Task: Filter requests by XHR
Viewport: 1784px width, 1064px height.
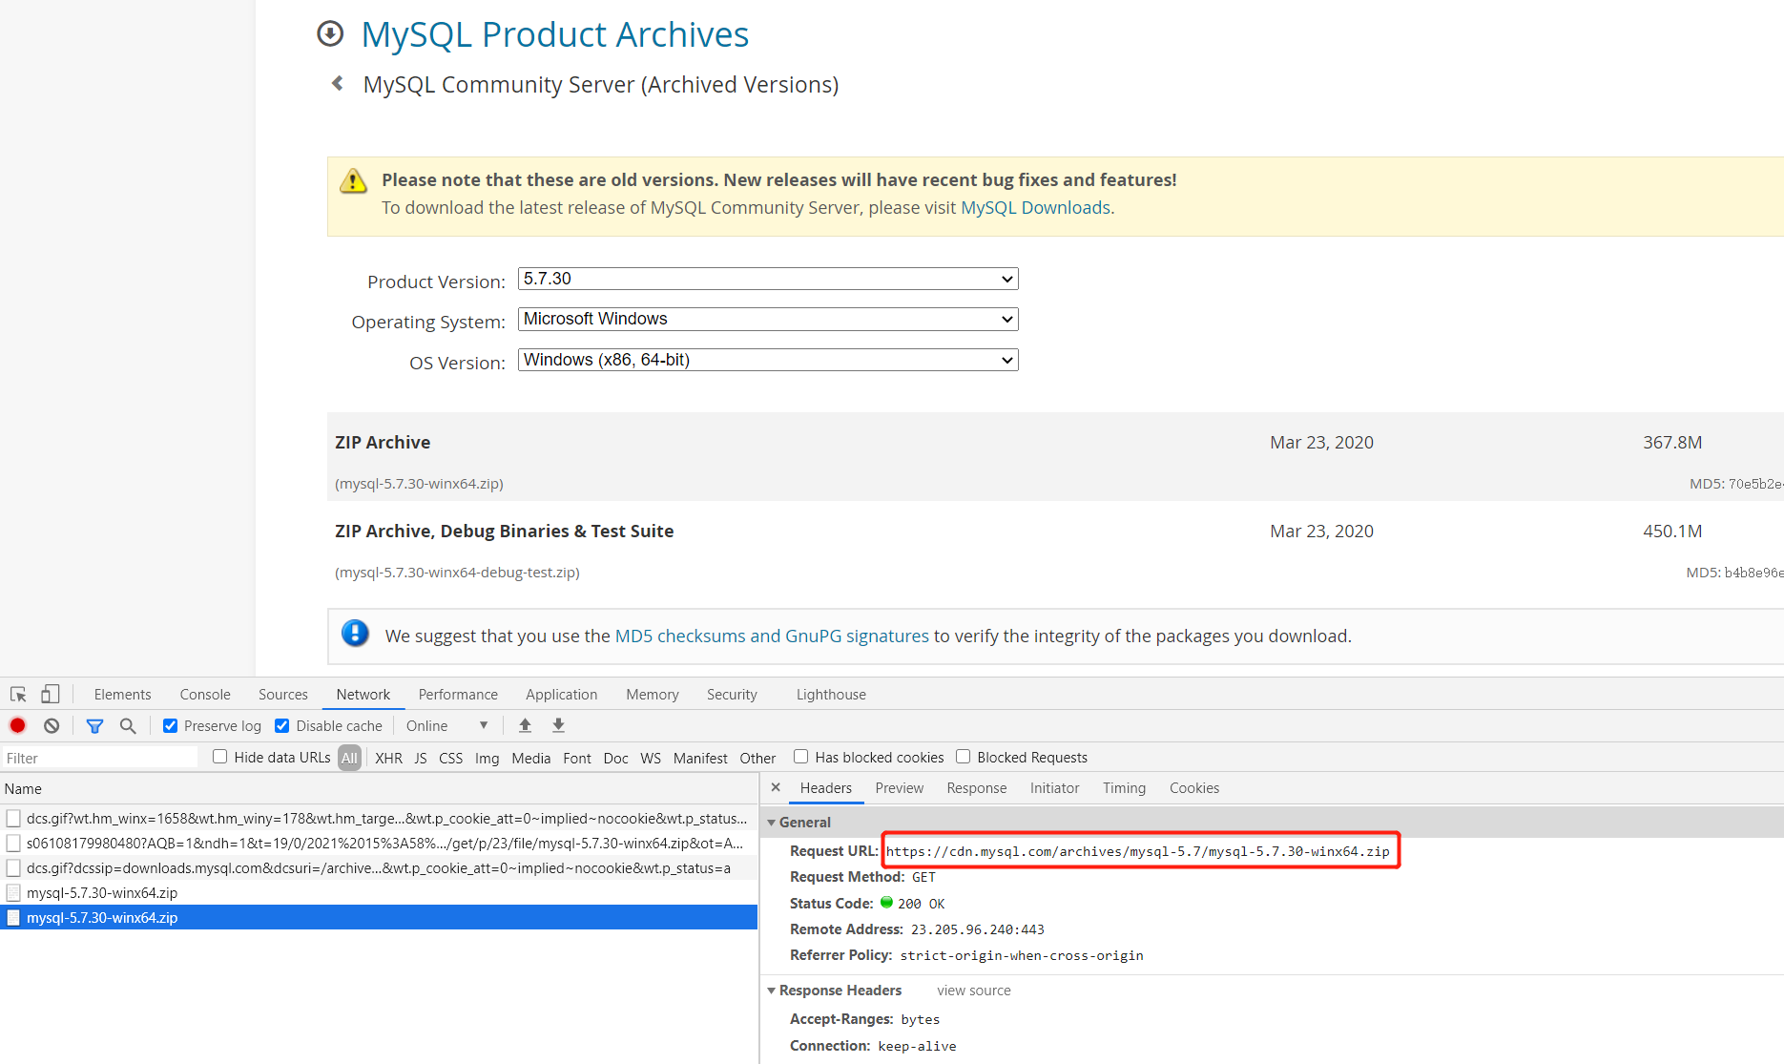Action: coord(389,758)
